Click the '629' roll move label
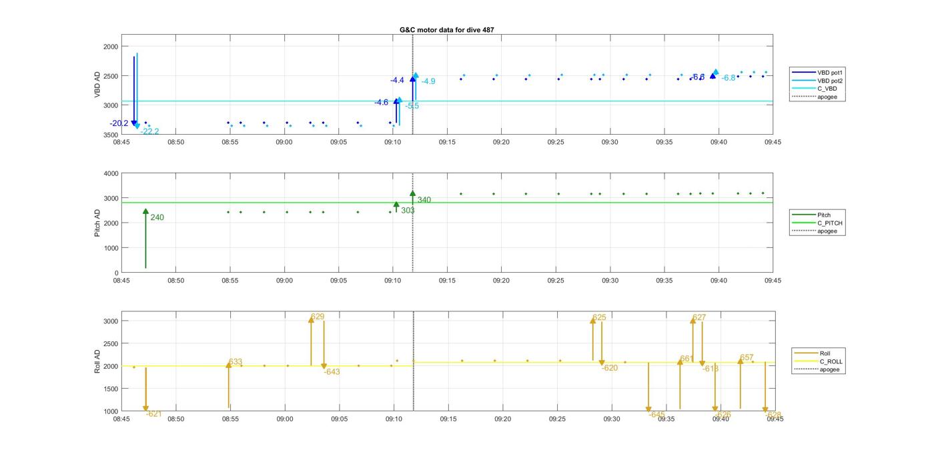934x462 pixels. coord(318,317)
